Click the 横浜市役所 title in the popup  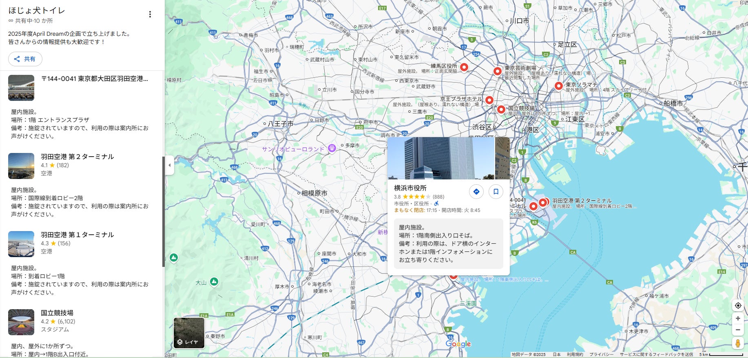[x=410, y=188]
